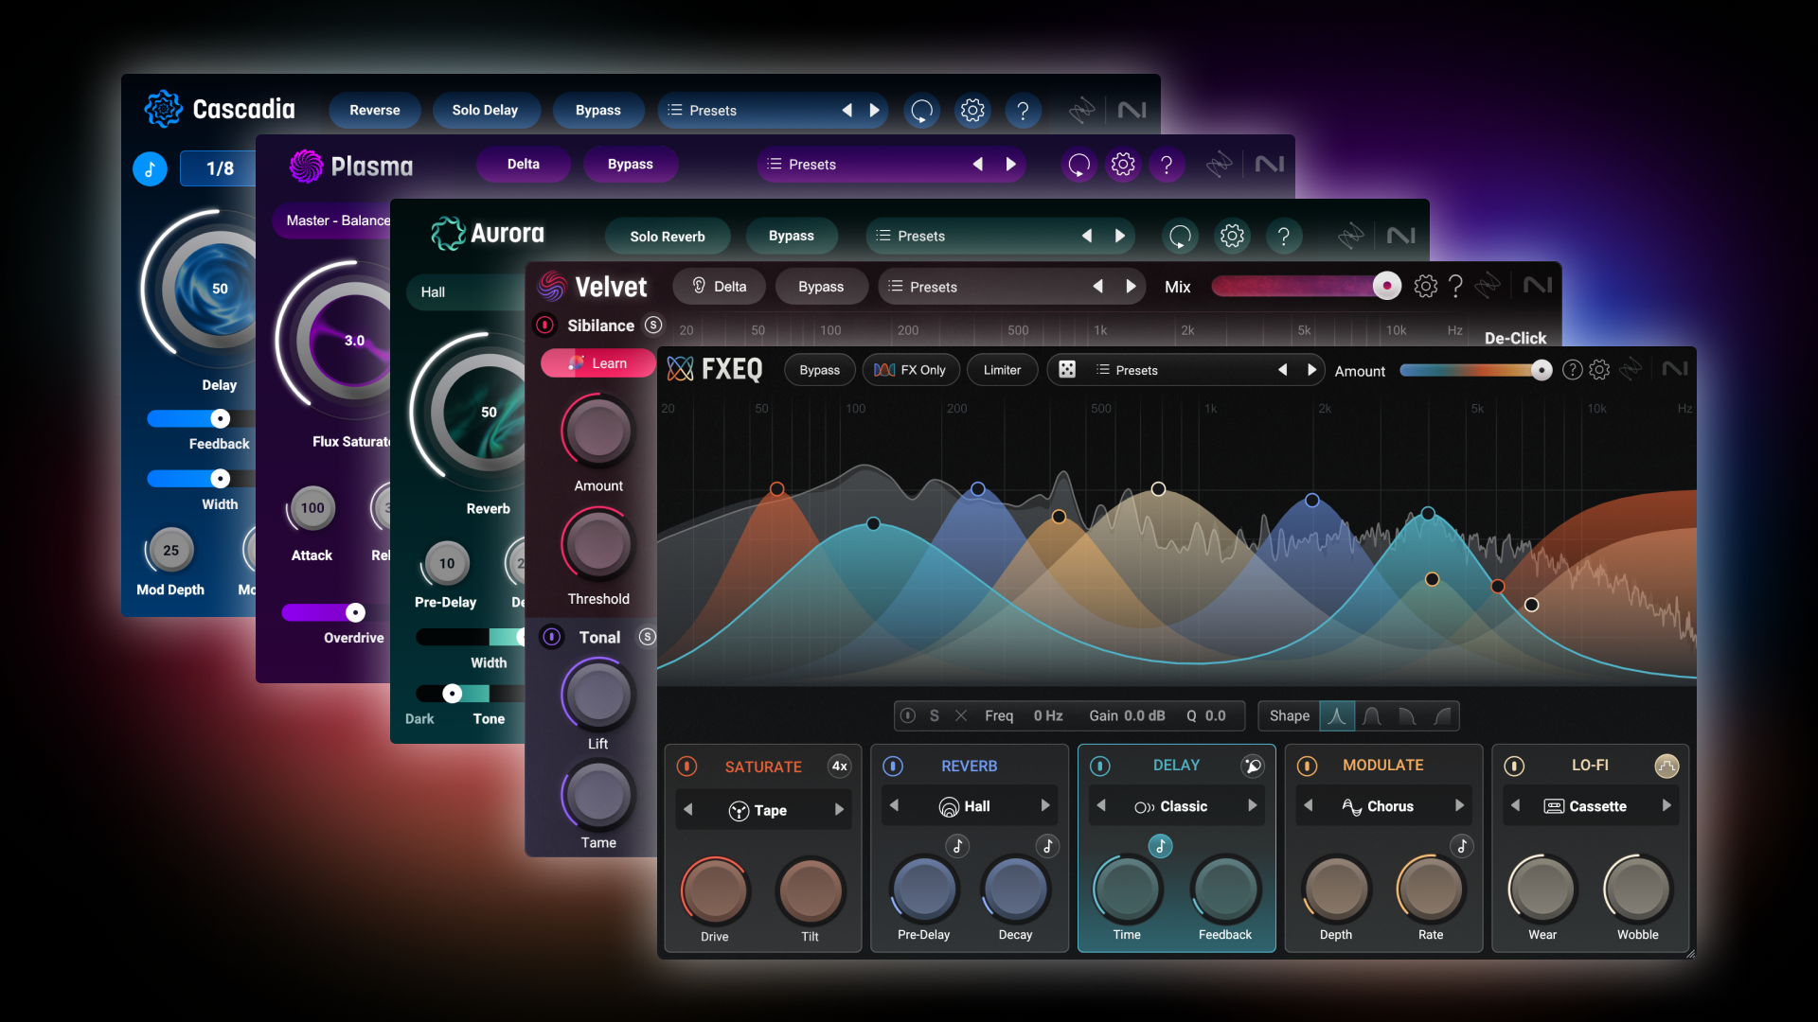The height and width of the screenshot is (1022, 1818).
Task: Click Plasma help question mark icon
Action: (x=1167, y=165)
